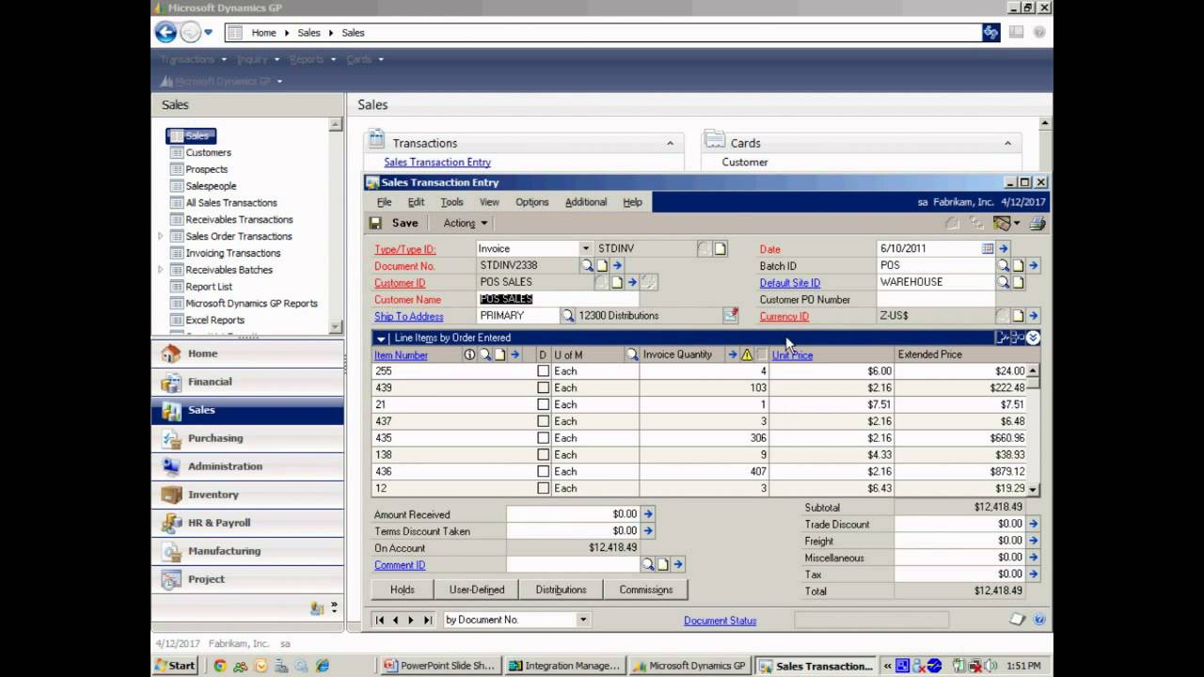The width and height of the screenshot is (1204, 677).
Task: Open the Document Status link
Action: (x=720, y=621)
